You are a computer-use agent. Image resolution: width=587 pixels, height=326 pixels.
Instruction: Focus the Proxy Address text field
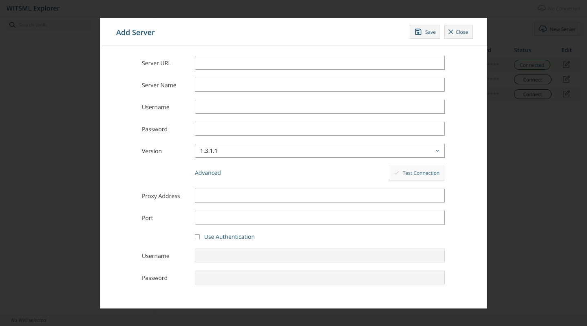[x=320, y=196]
